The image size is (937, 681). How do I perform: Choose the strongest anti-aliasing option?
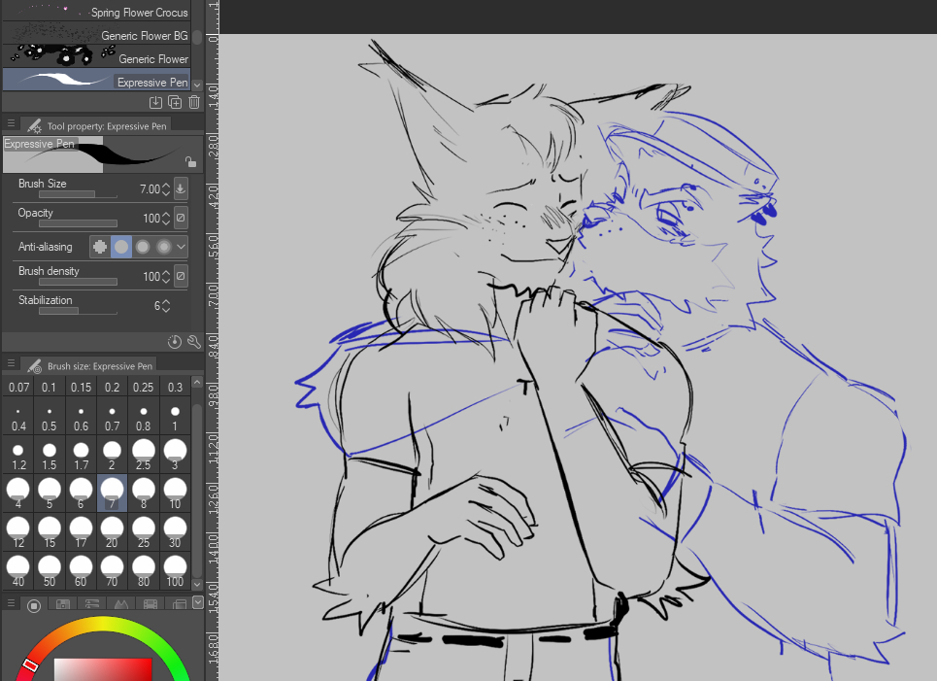163,247
